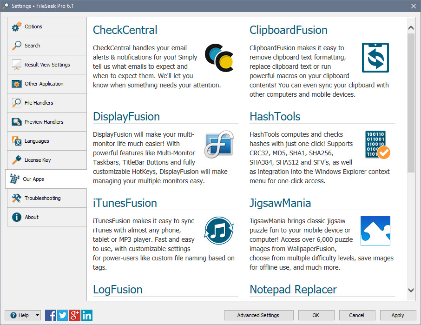Open the iTunesFusion heading link

(x=125, y=203)
